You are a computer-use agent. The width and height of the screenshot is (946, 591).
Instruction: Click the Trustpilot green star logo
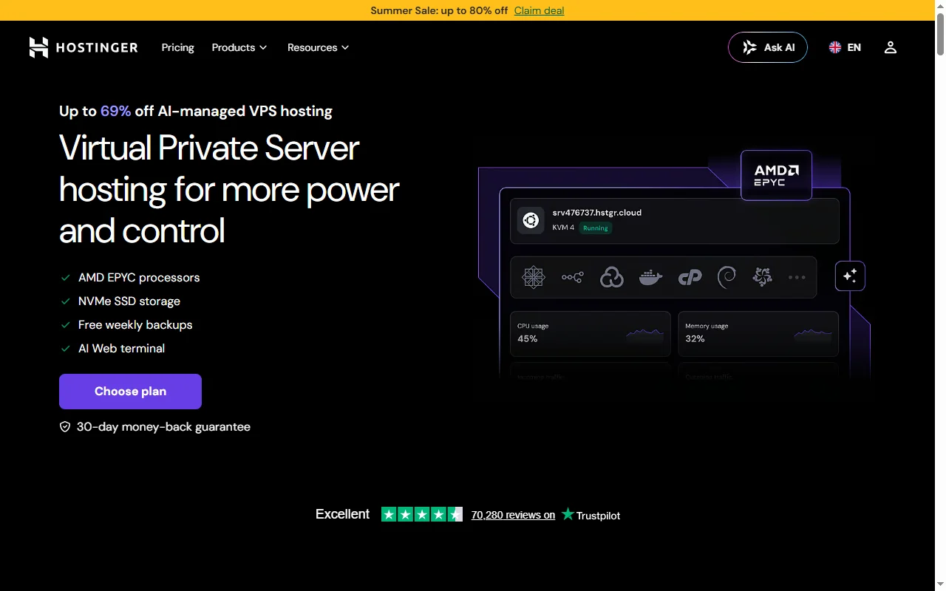(568, 514)
